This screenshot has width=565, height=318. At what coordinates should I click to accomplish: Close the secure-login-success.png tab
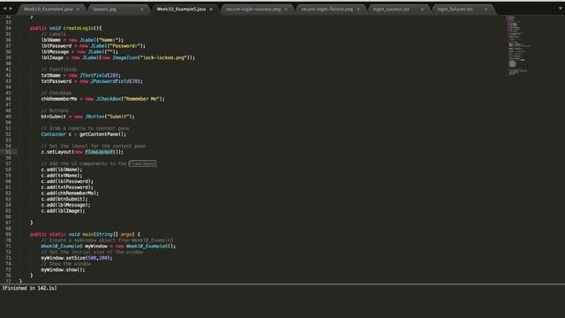click(286, 10)
